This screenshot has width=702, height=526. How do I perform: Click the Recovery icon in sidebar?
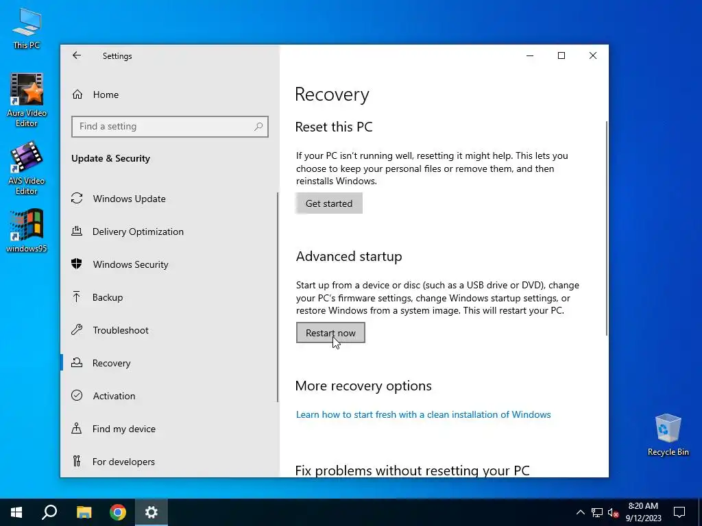pos(77,363)
